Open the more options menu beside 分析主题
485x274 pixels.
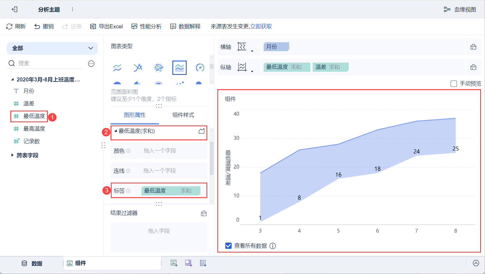point(72,9)
